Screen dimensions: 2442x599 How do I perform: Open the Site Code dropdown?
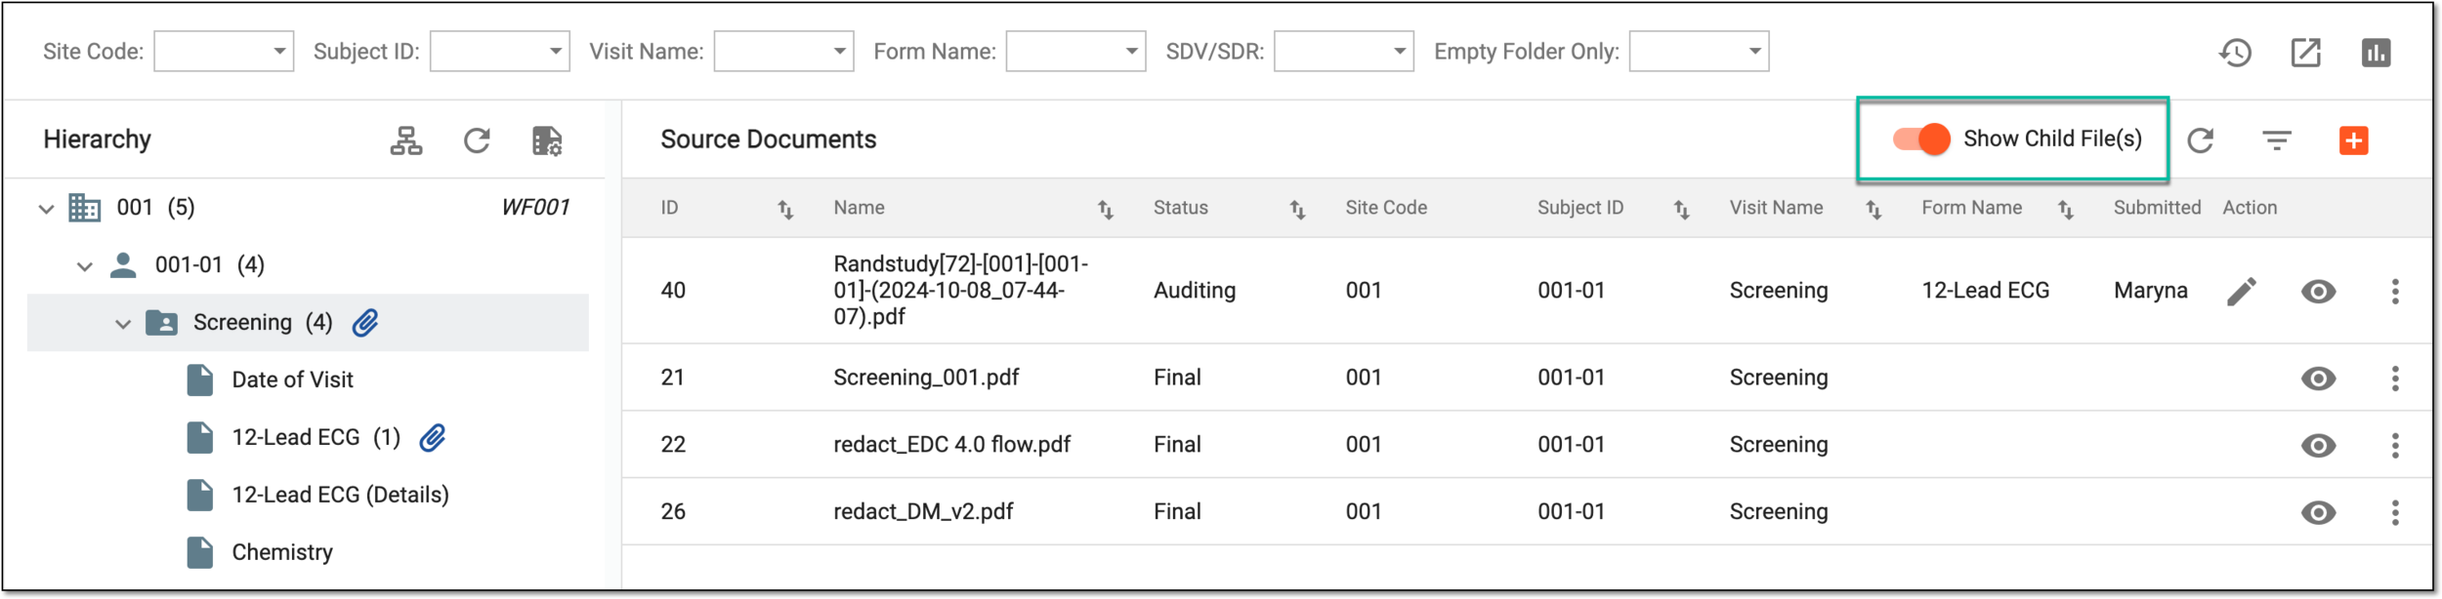coord(224,52)
